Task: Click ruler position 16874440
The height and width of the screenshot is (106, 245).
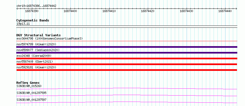Action: (225, 11)
